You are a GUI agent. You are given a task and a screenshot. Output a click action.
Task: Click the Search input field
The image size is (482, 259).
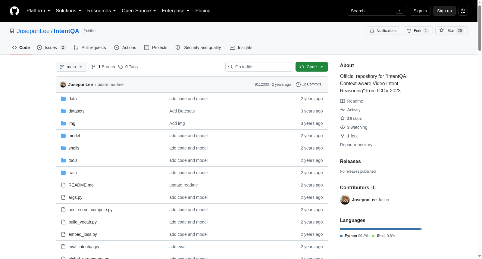pyautogui.click(x=377, y=11)
